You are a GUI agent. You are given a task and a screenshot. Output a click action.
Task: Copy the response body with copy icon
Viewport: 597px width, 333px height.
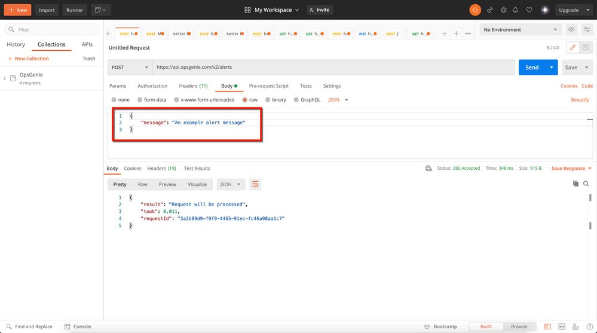[x=575, y=184]
